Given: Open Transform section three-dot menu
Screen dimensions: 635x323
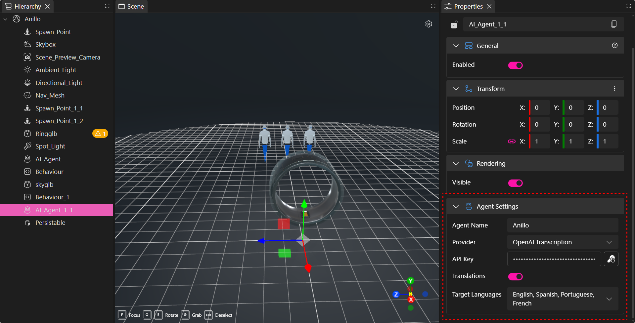Looking at the screenshot, I should 614,89.
